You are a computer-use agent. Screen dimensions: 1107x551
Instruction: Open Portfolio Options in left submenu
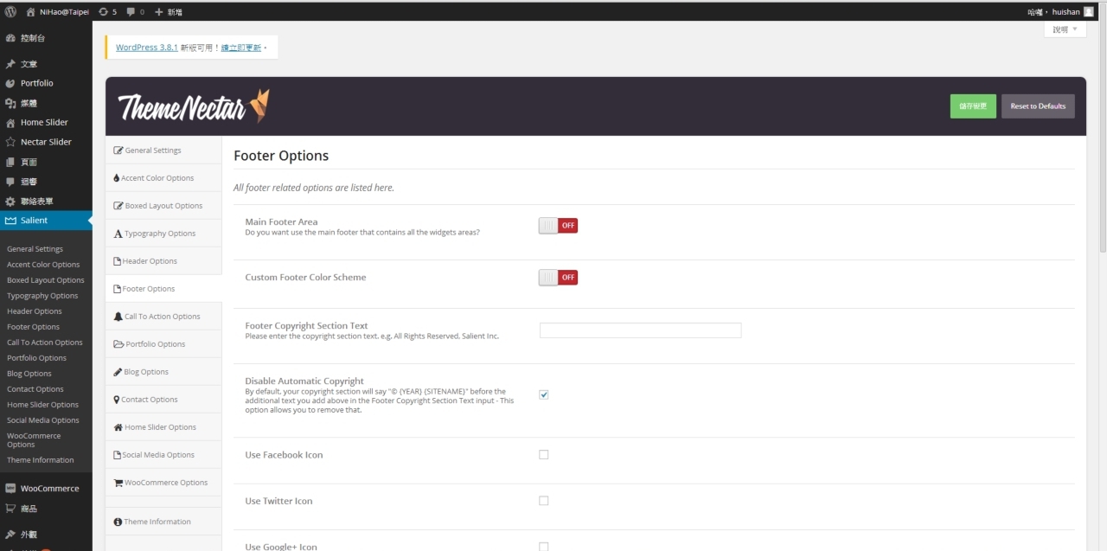tap(36, 358)
